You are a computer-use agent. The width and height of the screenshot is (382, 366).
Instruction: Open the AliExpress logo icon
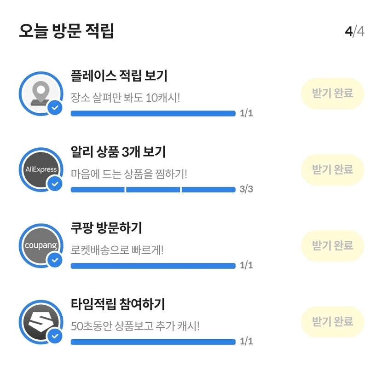coord(41,169)
